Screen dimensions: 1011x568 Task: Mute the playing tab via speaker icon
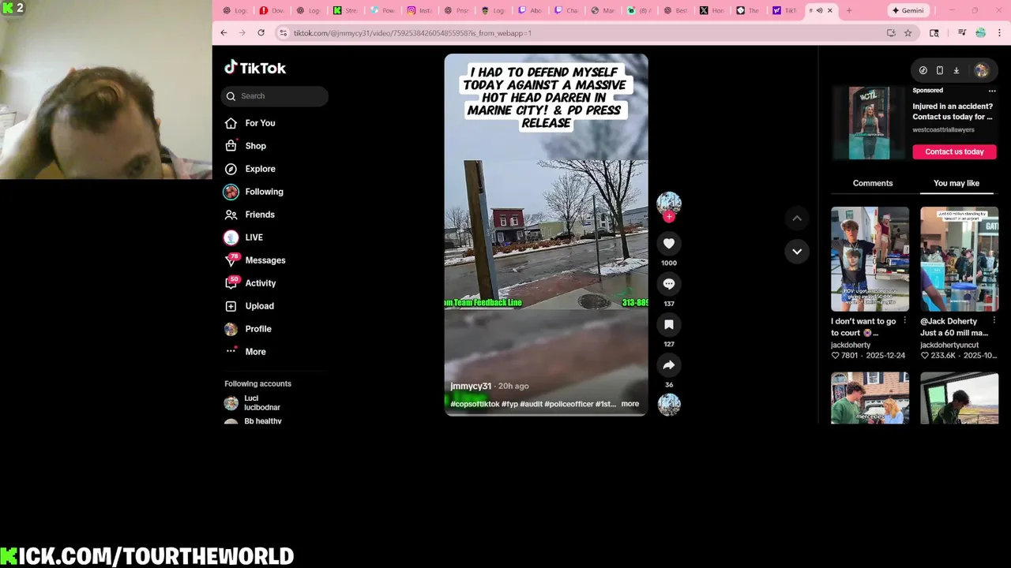pyautogui.click(x=819, y=10)
